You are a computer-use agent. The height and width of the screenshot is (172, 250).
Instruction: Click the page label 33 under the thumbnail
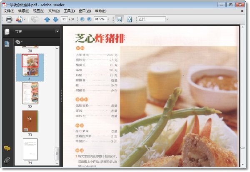point(30,135)
